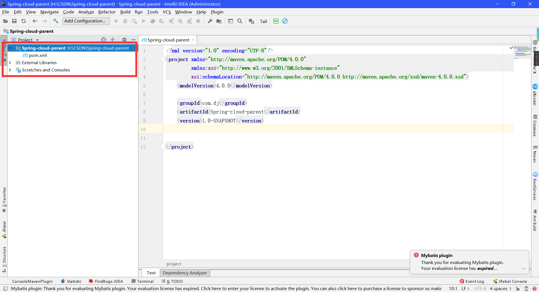Click the Build project hammer icon
Viewport: 539px width, 292px height.
click(x=56, y=21)
